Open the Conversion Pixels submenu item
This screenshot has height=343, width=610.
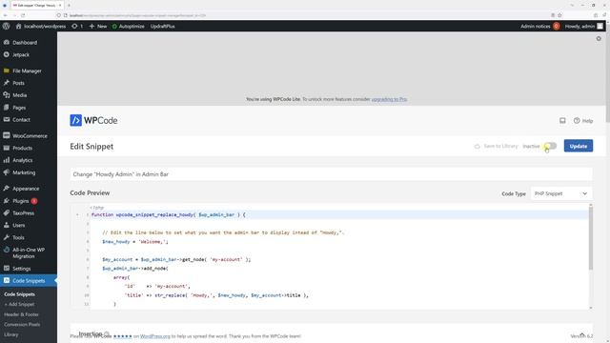[22, 324]
